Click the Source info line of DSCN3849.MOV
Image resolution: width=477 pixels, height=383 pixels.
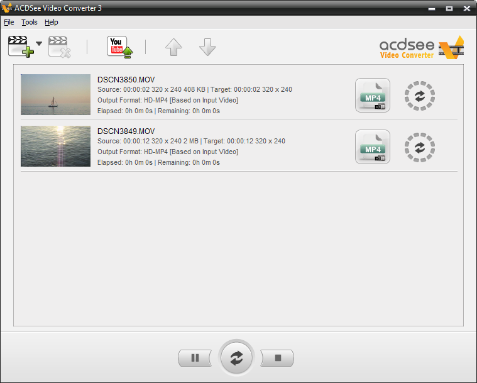191,141
